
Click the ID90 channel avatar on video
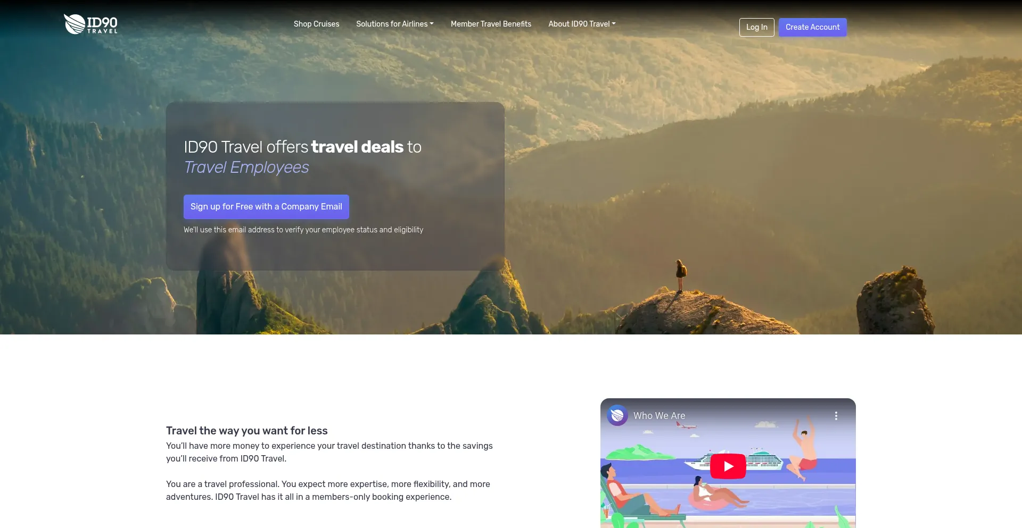(x=617, y=415)
